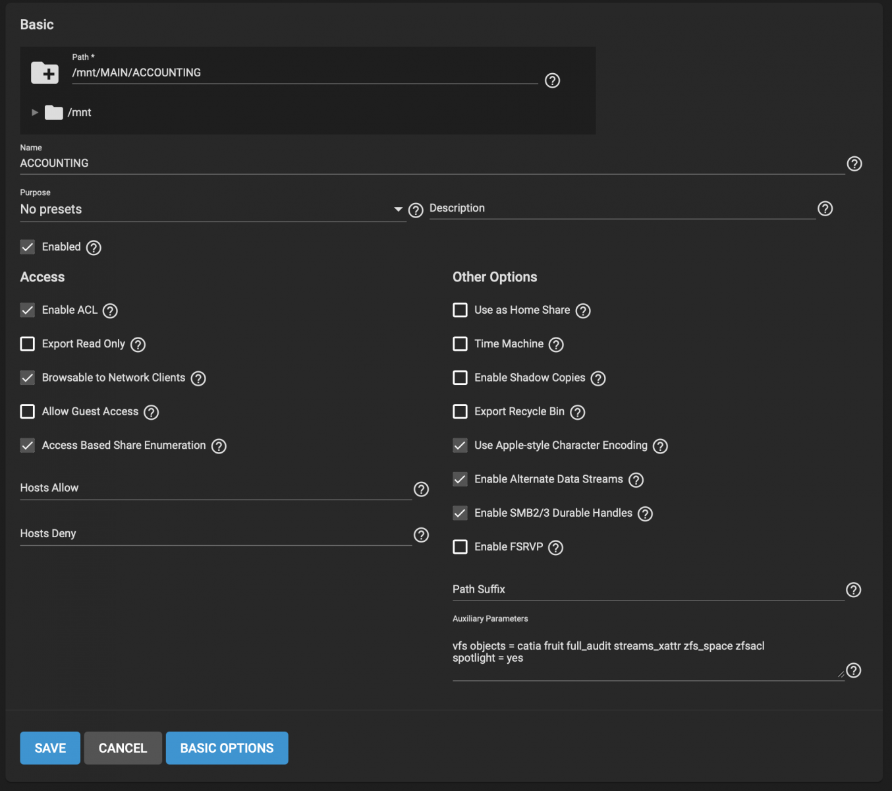Cancel the share edit form
This screenshot has width=892, height=791.
click(123, 748)
